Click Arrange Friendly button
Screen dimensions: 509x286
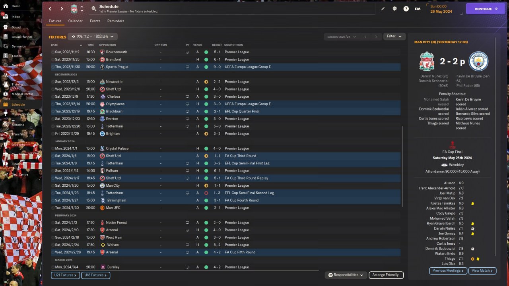click(x=386, y=275)
